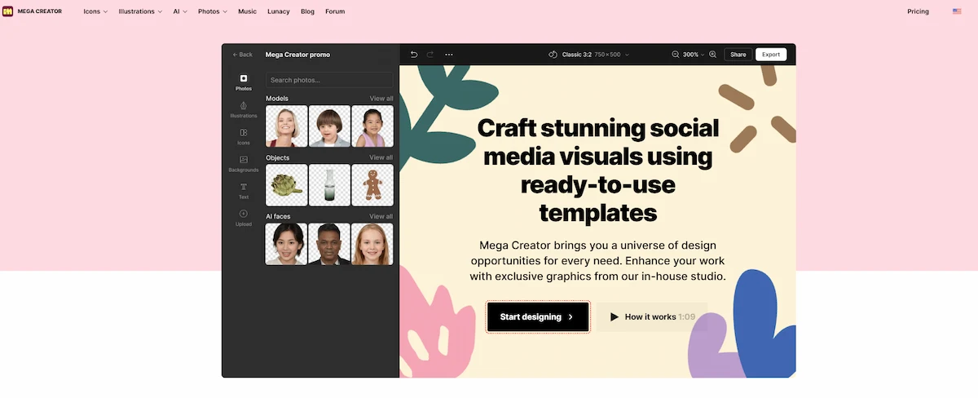Open the Pricing link
Screen dimensions: 978x398
point(918,11)
